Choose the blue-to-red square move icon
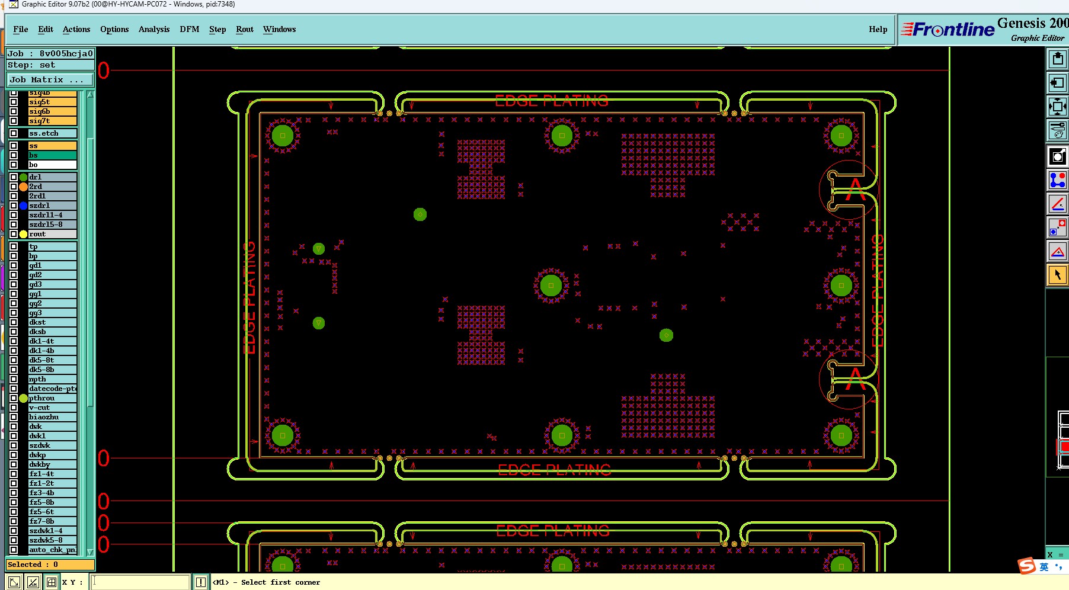Image resolution: width=1069 pixels, height=590 pixels. tap(1057, 228)
